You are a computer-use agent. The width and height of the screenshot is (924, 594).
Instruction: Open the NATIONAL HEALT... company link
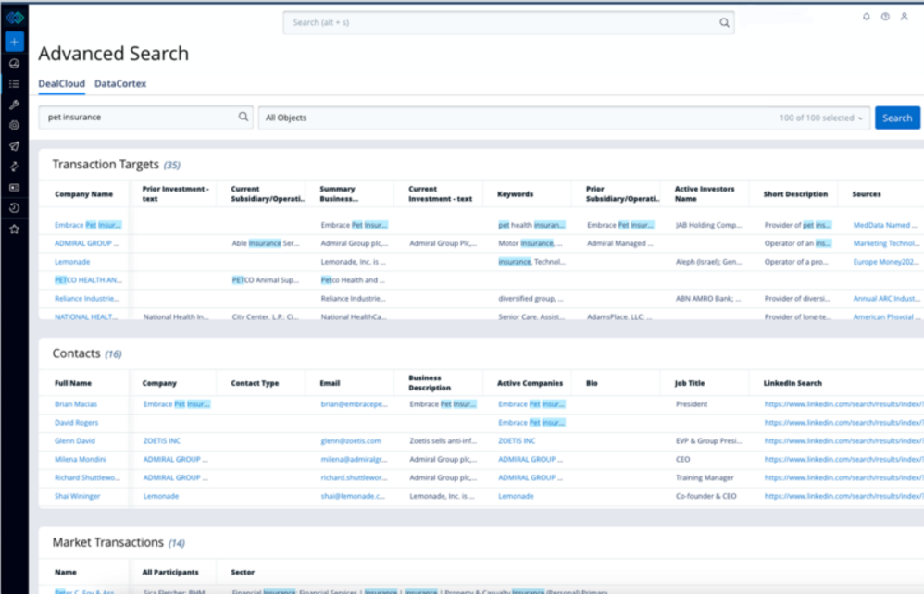pyautogui.click(x=86, y=316)
